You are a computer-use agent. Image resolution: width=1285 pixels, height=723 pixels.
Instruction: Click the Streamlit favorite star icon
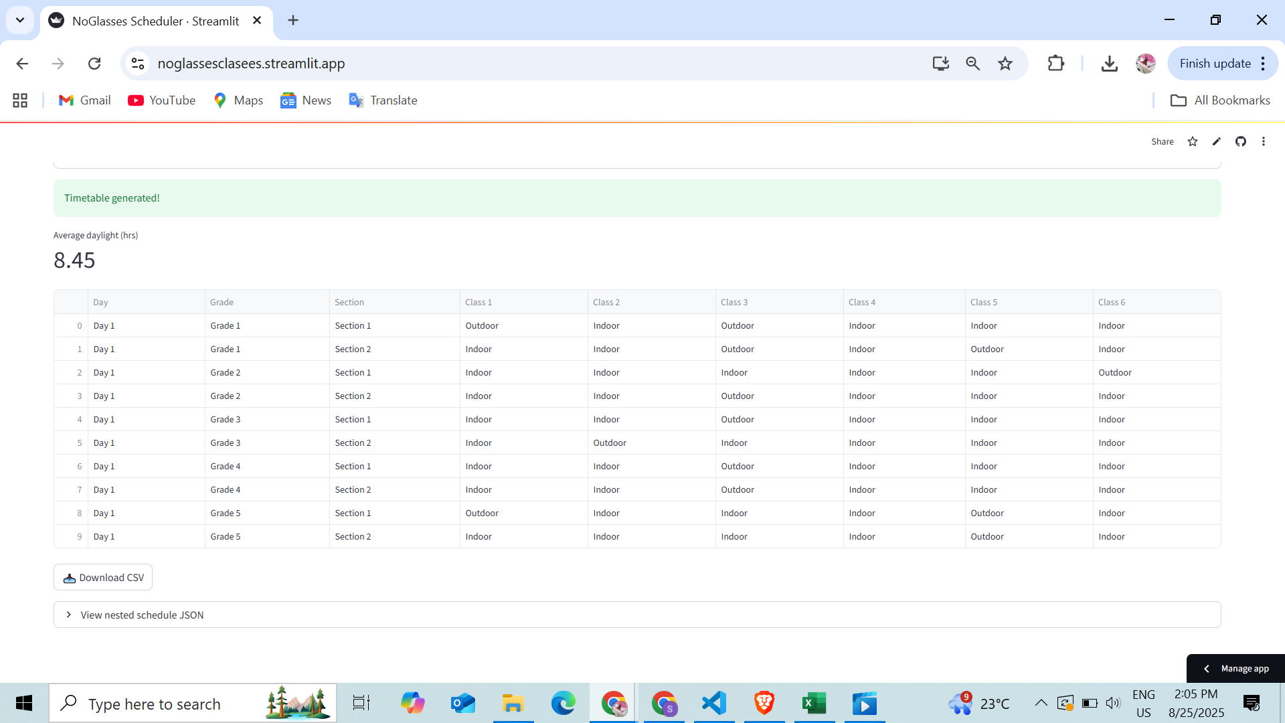1193,141
